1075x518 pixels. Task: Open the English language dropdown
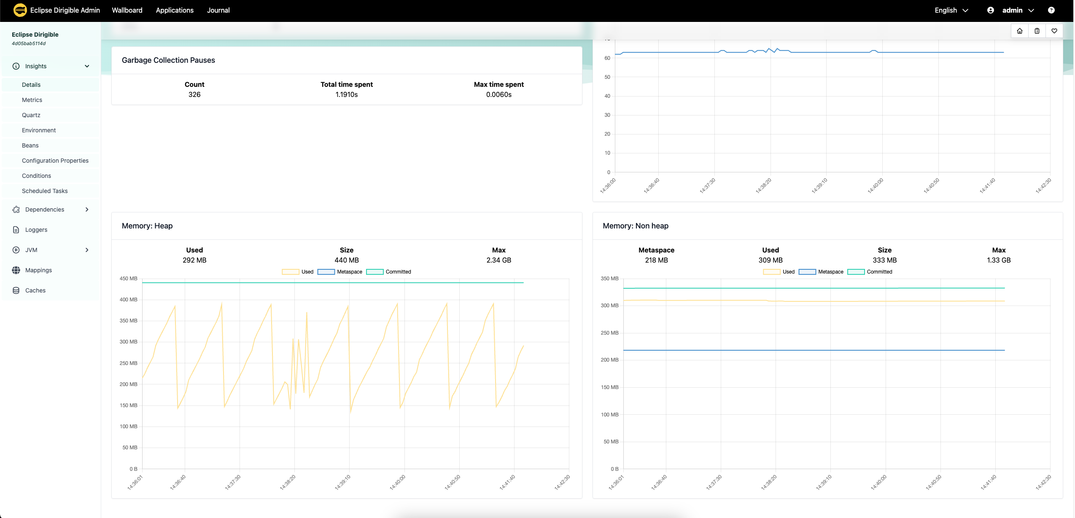click(951, 10)
